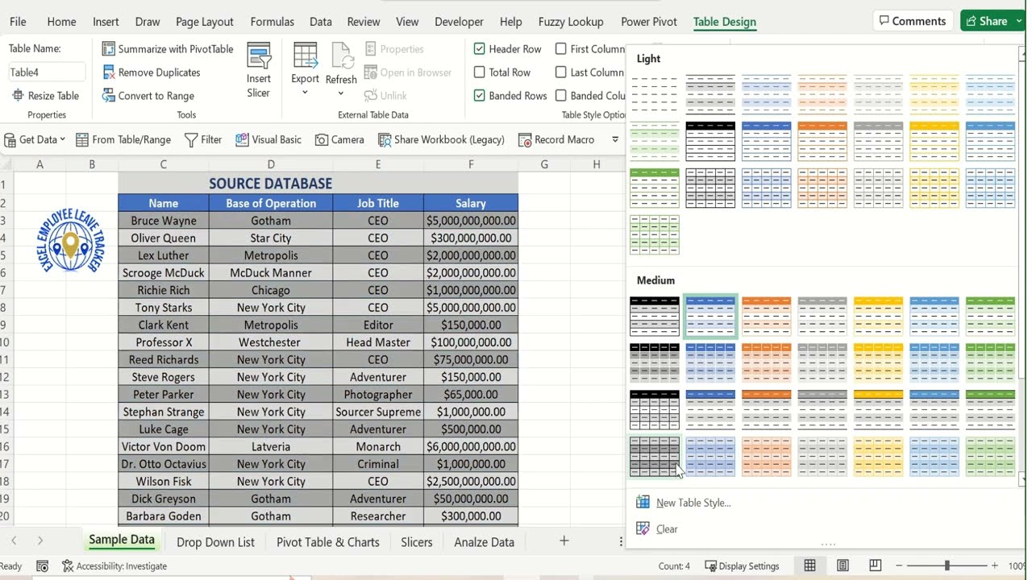Click column D header

271,164
